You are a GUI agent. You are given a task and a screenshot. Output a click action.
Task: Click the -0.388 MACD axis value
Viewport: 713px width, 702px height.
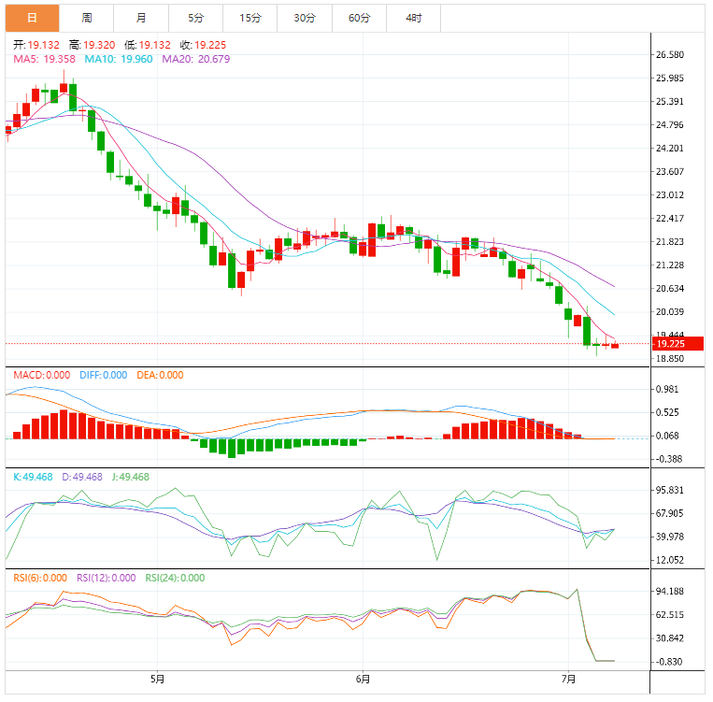pyautogui.click(x=667, y=459)
